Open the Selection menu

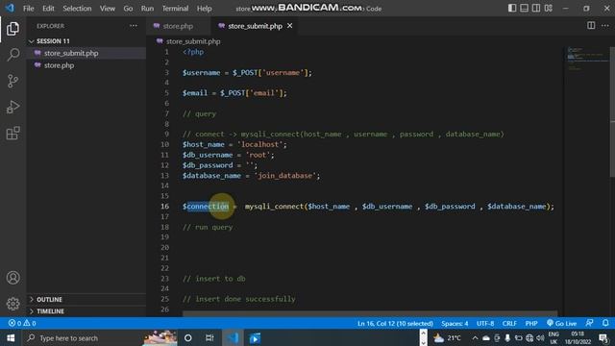point(77,9)
